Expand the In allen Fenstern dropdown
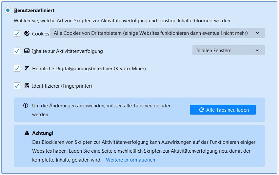The width and height of the screenshot is (279, 175). (x=228, y=51)
